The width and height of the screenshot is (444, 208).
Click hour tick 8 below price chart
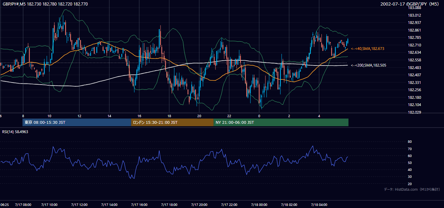tap(23, 116)
